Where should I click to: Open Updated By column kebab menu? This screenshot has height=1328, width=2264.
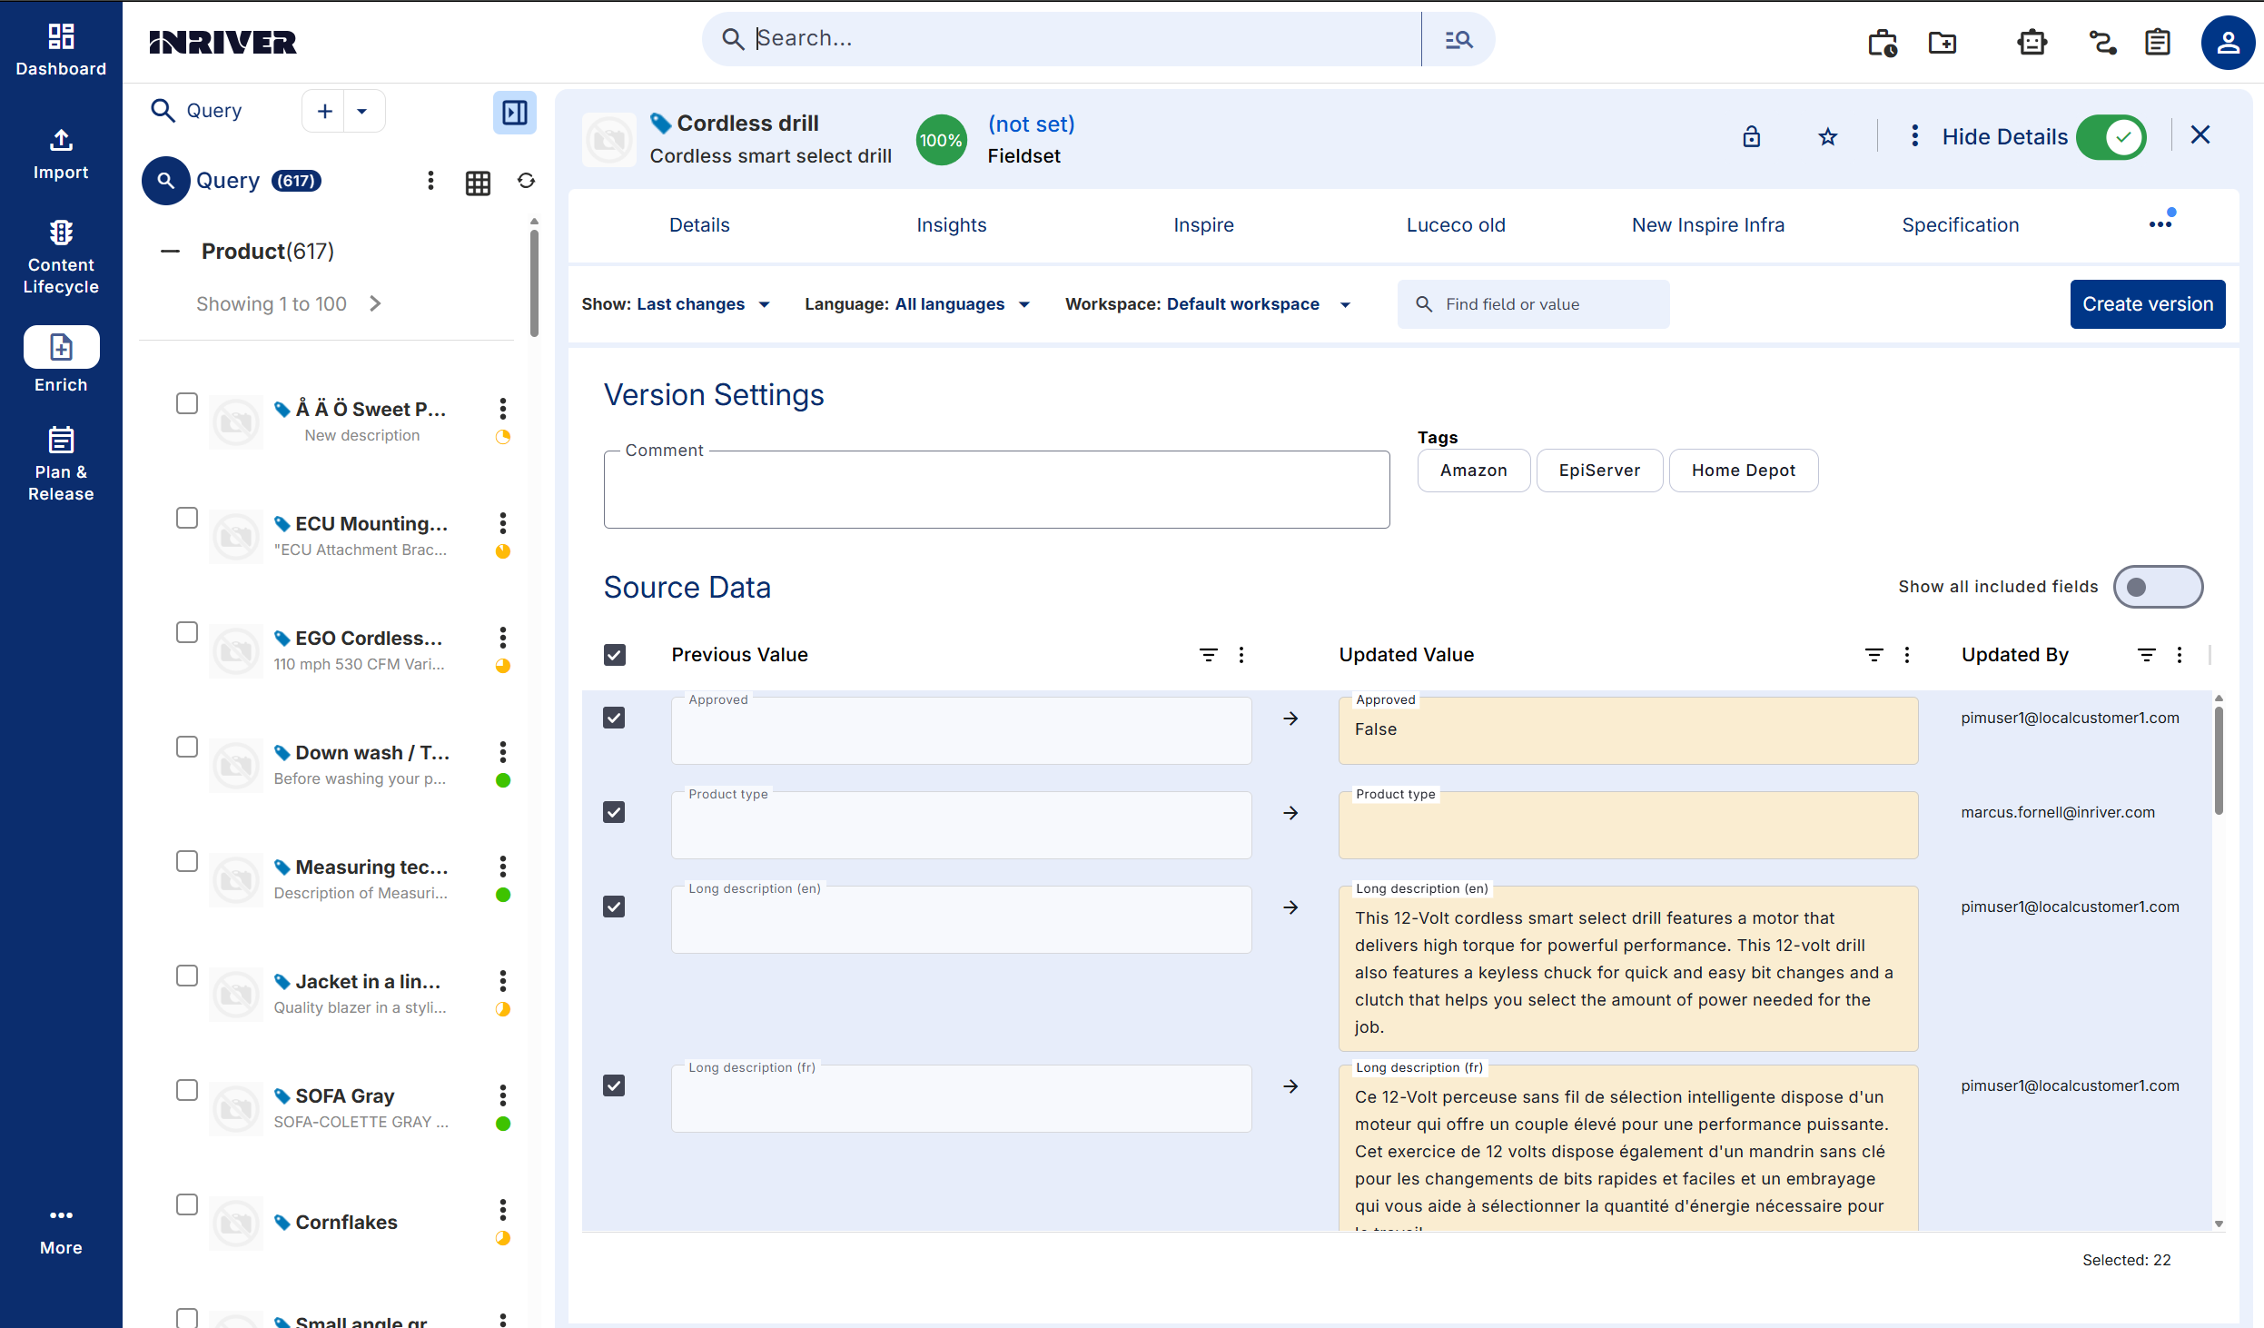coord(2180,655)
